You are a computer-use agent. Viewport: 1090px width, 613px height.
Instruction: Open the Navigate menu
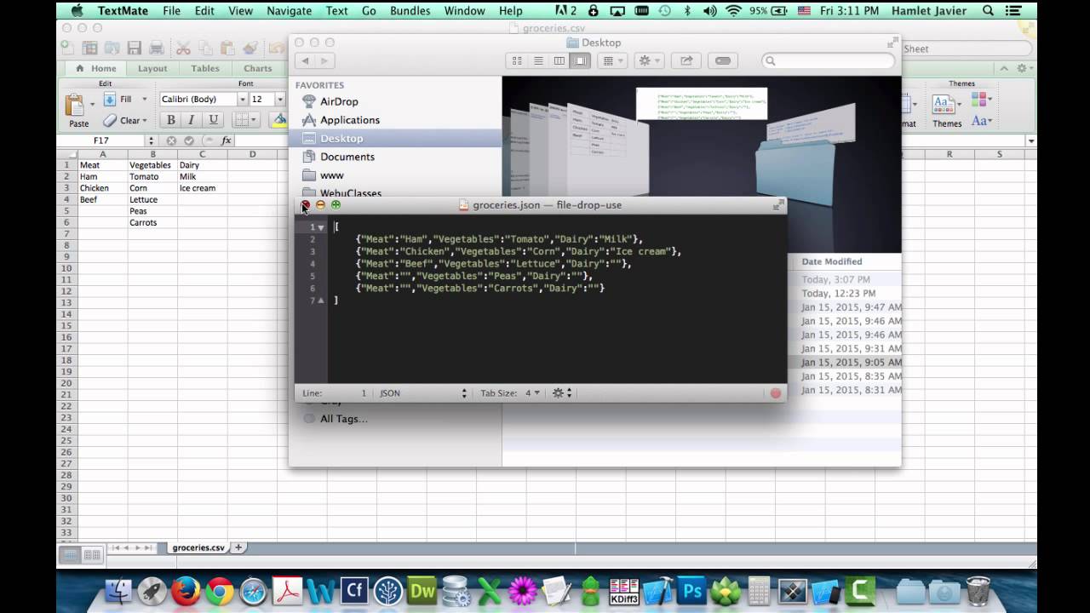pyautogui.click(x=289, y=10)
